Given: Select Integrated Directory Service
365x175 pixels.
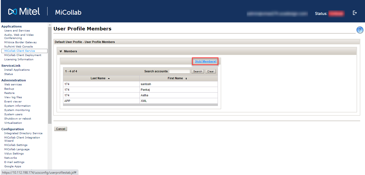Looking at the screenshot, I should [23, 133].
